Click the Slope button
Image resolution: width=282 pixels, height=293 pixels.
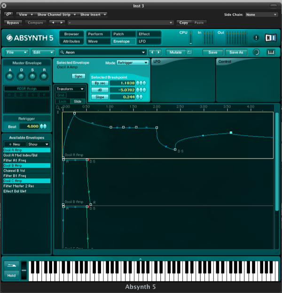pyautogui.click(x=100, y=97)
